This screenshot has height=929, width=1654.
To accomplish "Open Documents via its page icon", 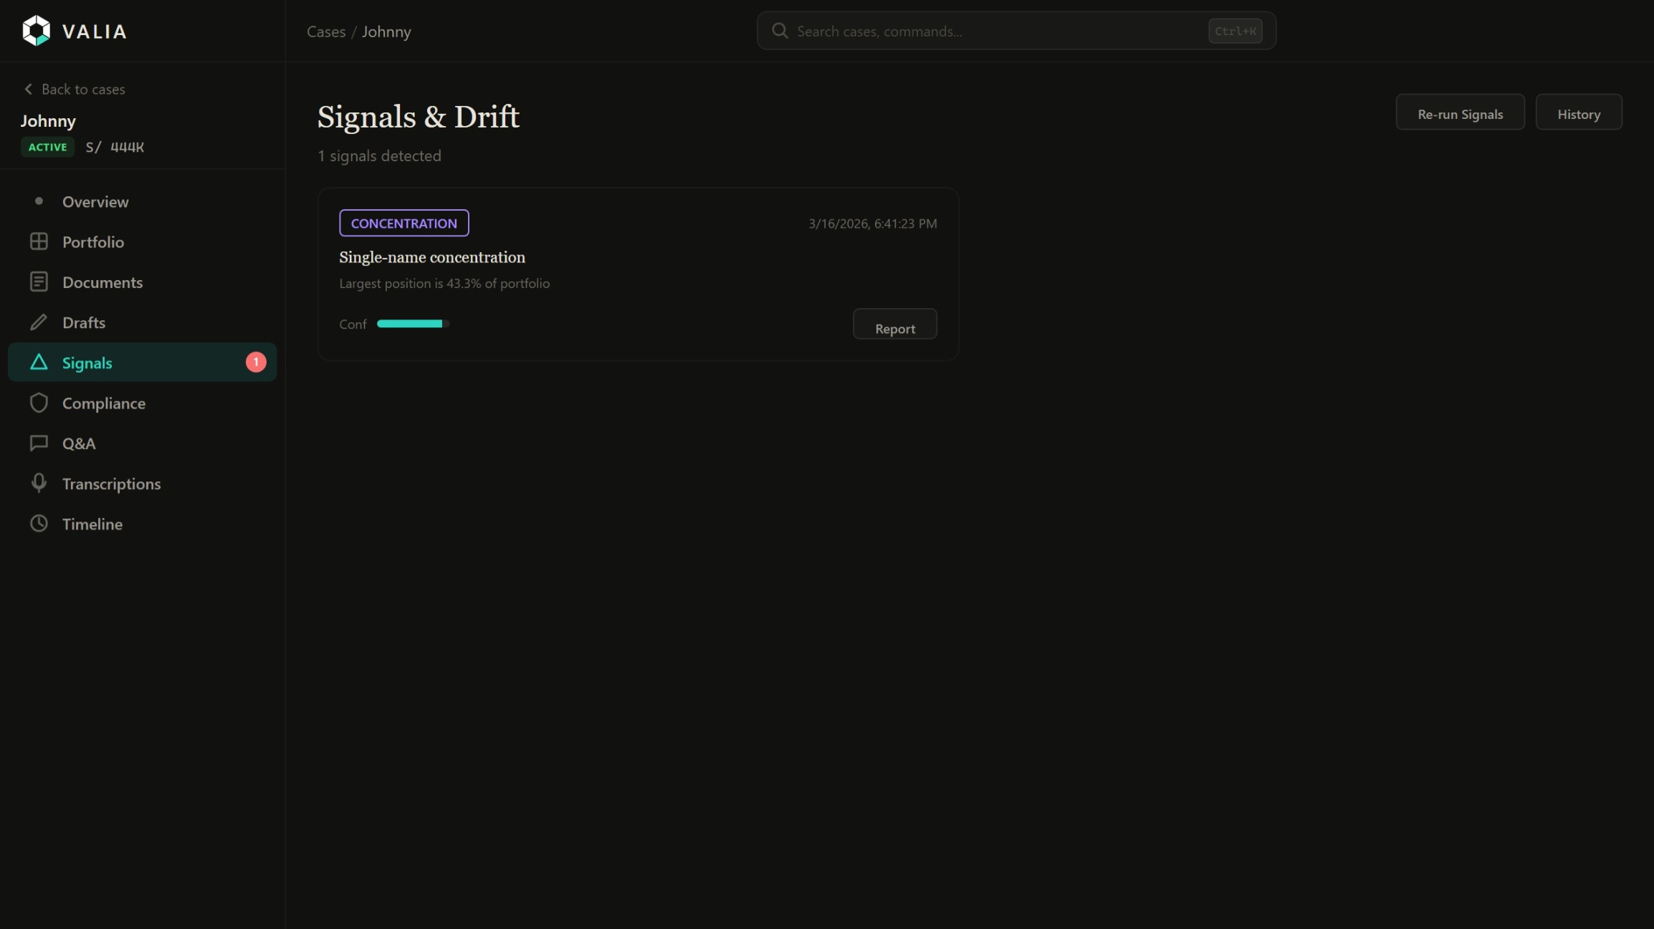I will (x=39, y=282).
